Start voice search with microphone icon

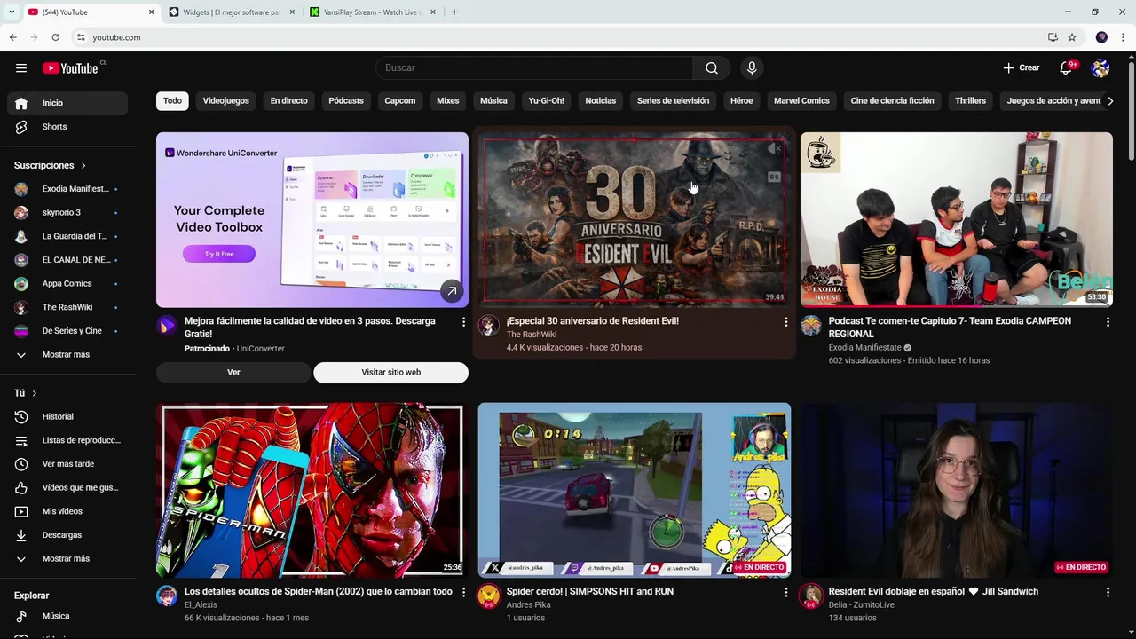(x=752, y=68)
